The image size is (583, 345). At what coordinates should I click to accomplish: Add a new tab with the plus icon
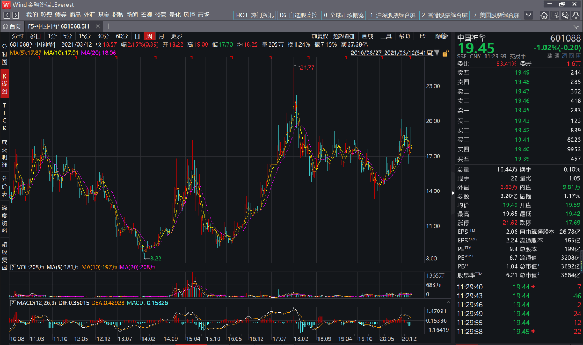pos(108,26)
